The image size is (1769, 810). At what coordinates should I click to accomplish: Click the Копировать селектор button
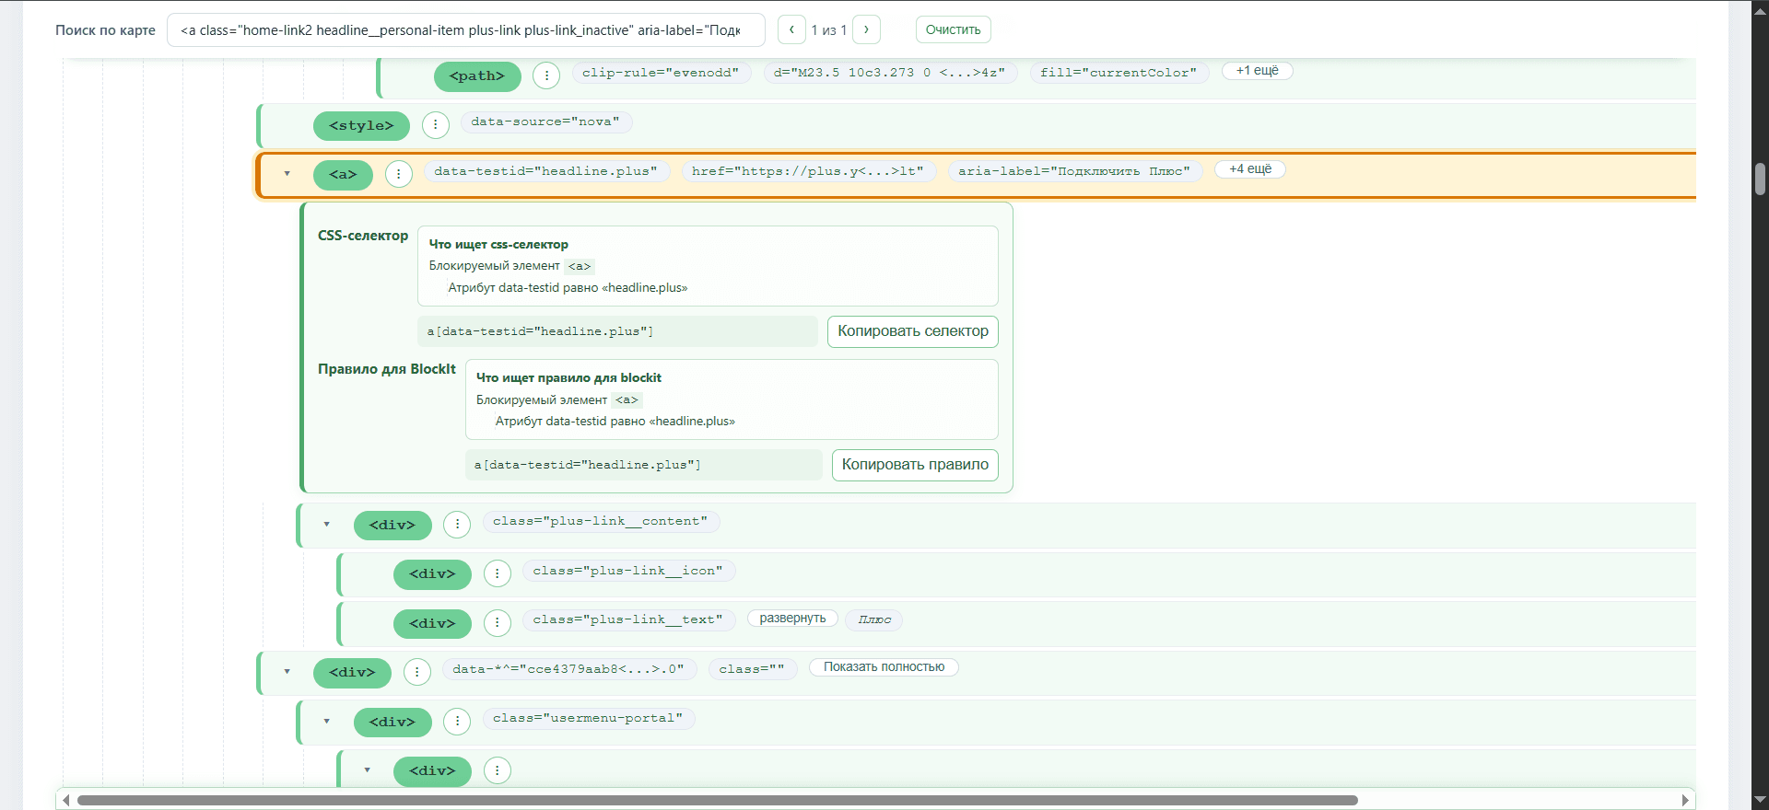point(913,331)
